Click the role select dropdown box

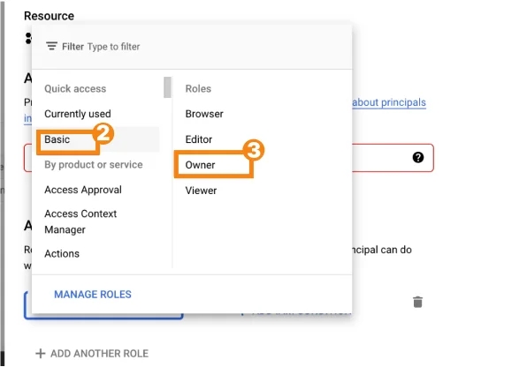click(103, 305)
